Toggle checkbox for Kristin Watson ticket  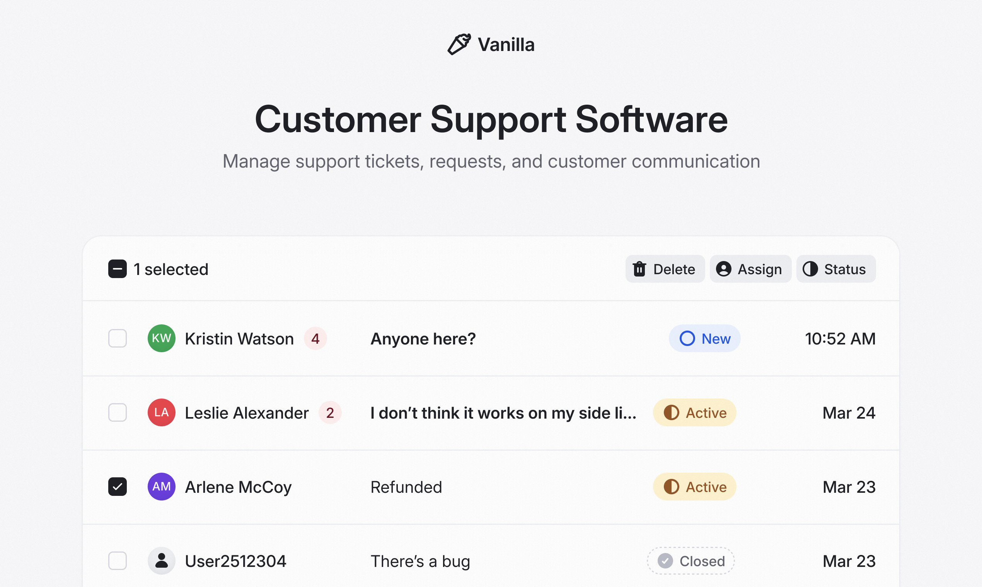117,339
